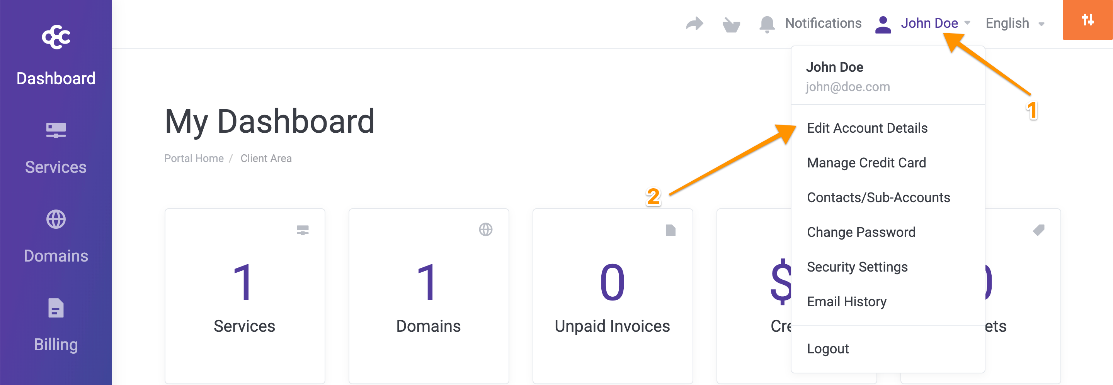Open Domains via sidebar globe icon
The image size is (1113, 385).
point(56,220)
